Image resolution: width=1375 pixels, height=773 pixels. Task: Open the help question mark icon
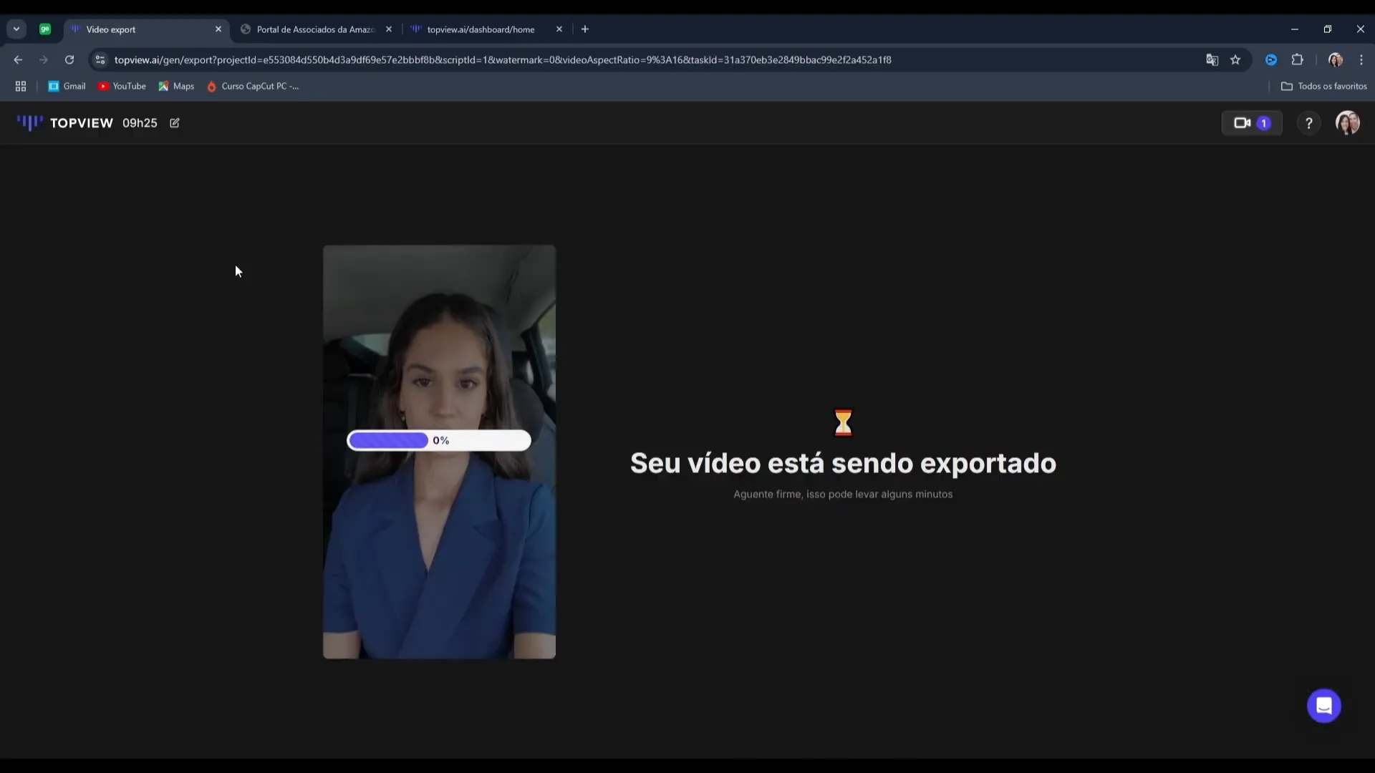[1308, 123]
